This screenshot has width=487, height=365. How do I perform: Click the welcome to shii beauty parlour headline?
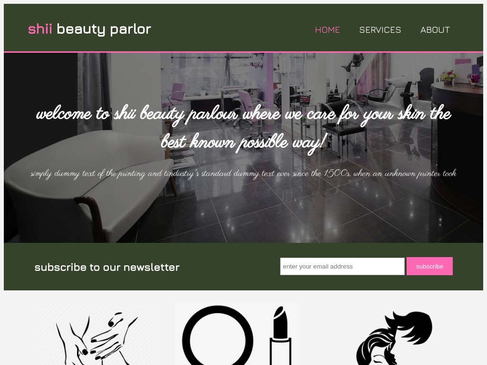coord(243,128)
